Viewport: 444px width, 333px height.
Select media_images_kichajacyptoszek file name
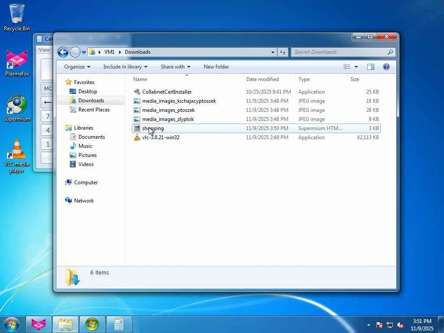(179, 101)
